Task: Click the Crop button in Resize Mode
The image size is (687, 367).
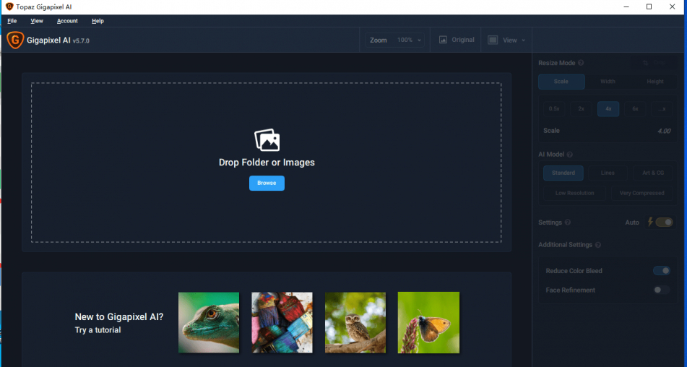Action: click(654, 63)
